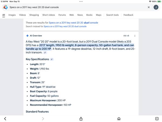Open the source link chip after 'inch transom'
The width and height of the screenshot is (162, 122).
click(x=45, y=53)
